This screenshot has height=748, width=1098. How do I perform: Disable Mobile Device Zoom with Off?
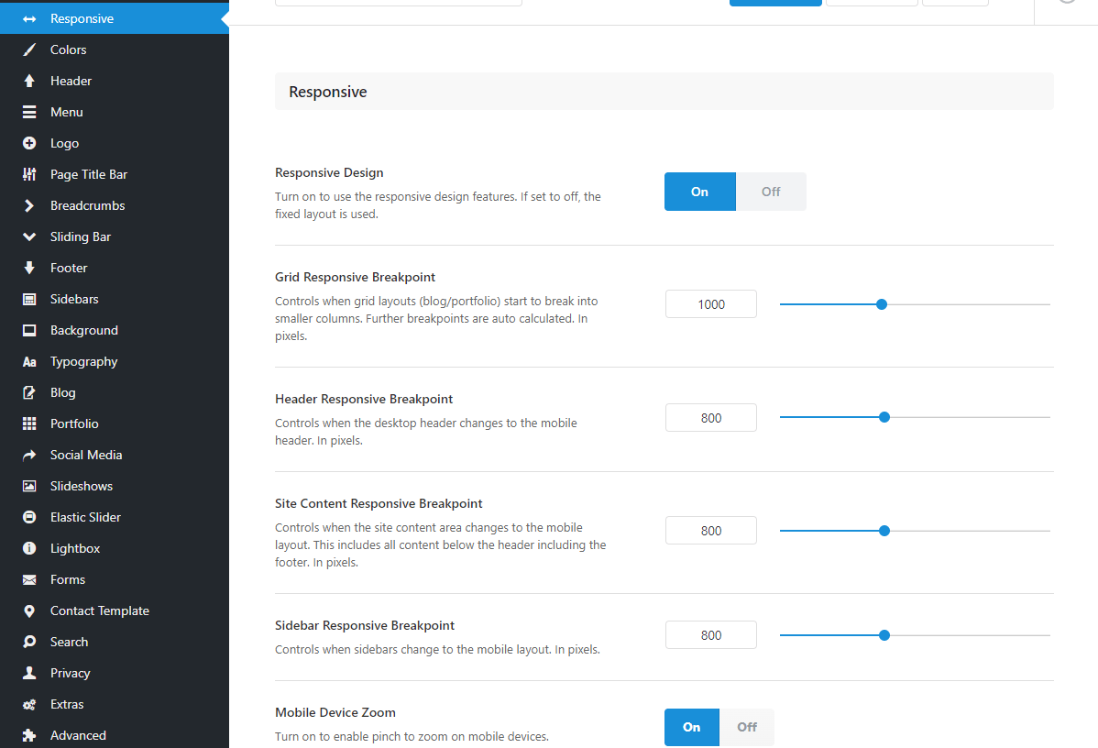[x=747, y=727]
